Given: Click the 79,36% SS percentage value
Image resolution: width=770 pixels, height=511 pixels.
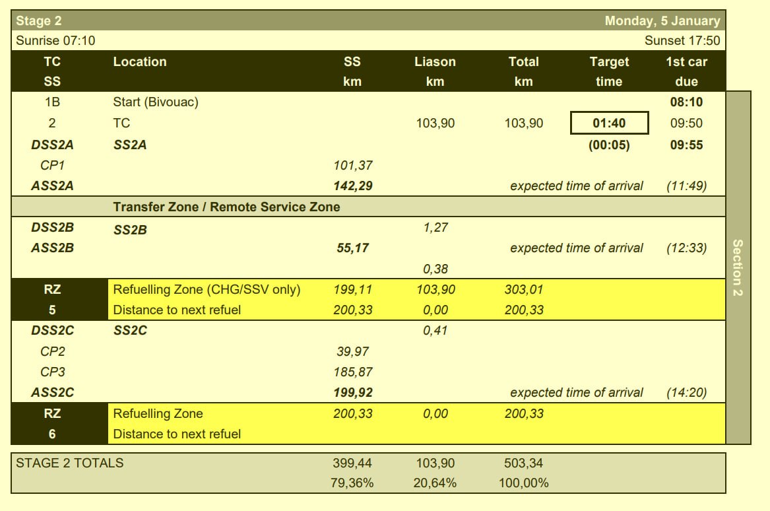Looking at the screenshot, I should (x=352, y=483).
